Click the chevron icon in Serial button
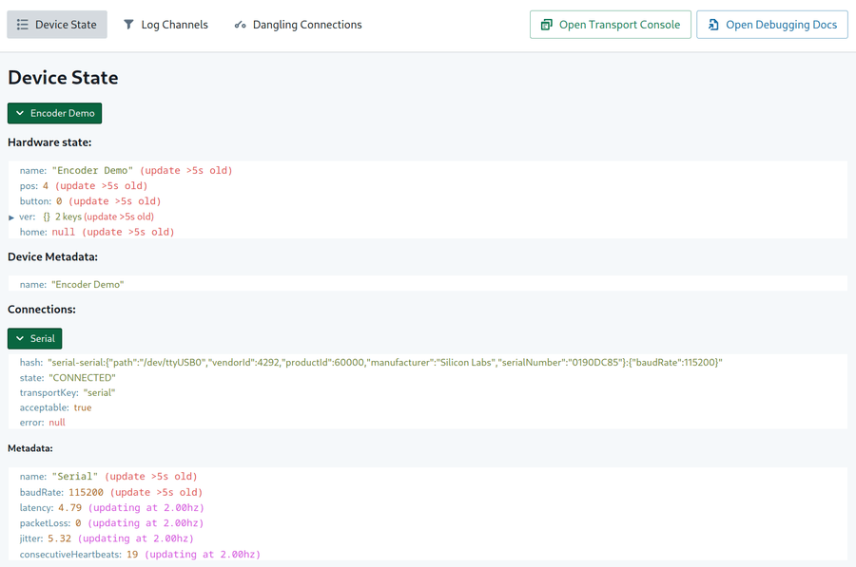The image size is (856, 567). pos(20,338)
